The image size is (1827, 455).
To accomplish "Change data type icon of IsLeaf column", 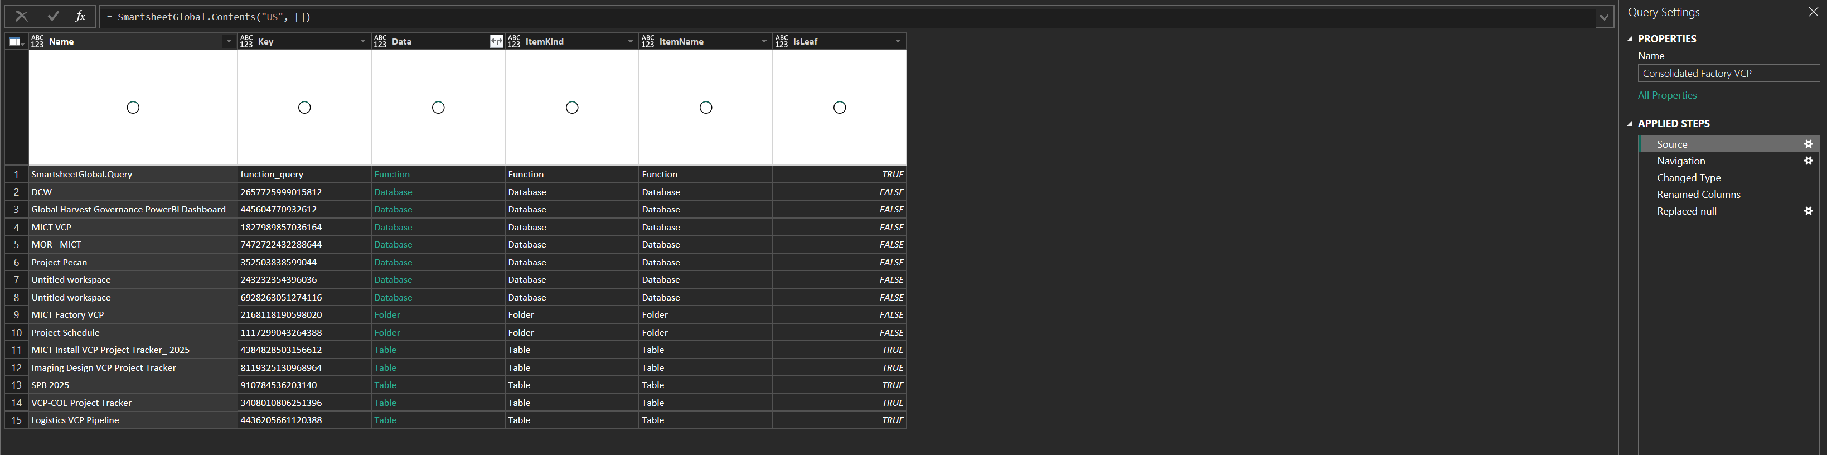I will [782, 42].
